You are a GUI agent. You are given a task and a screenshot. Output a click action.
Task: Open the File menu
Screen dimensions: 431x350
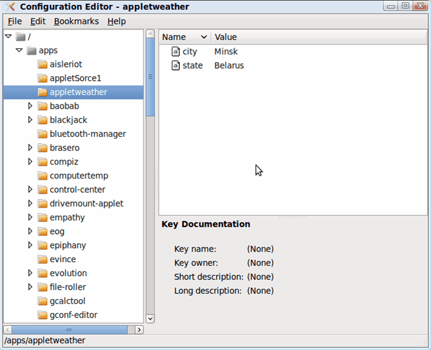pyautogui.click(x=15, y=21)
